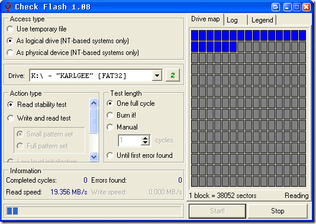
Task: Click the K:\ KARLGEE drive combo box
Action: (96, 76)
